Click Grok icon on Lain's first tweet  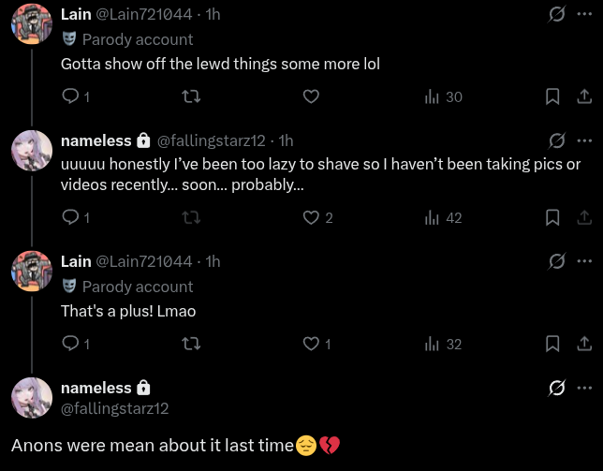tap(556, 14)
